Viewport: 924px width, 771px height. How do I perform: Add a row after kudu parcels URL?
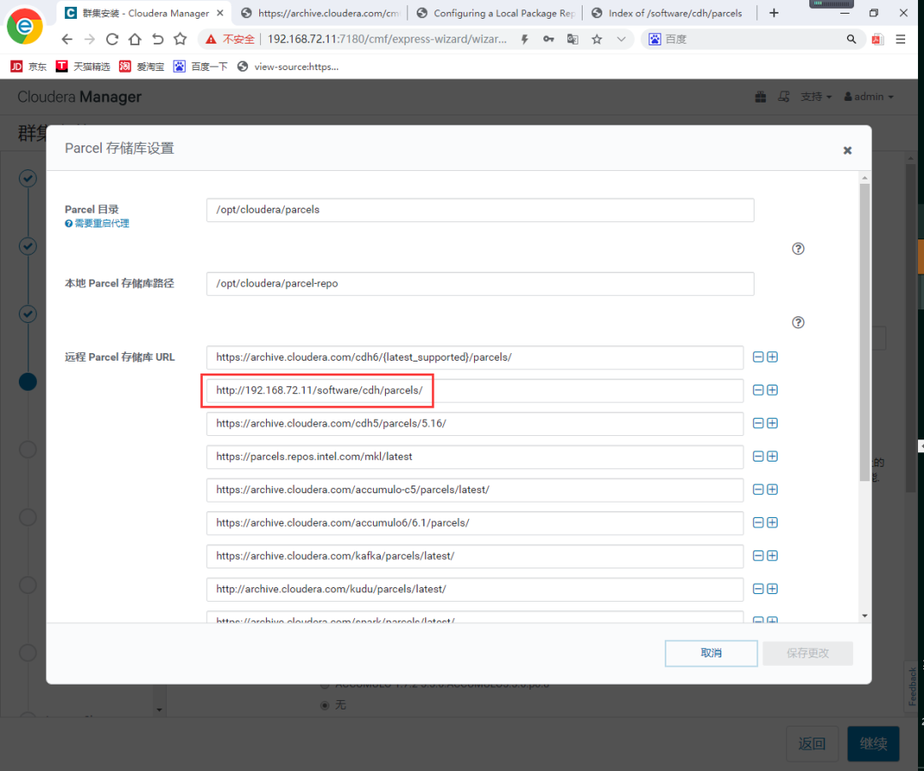(772, 589)
